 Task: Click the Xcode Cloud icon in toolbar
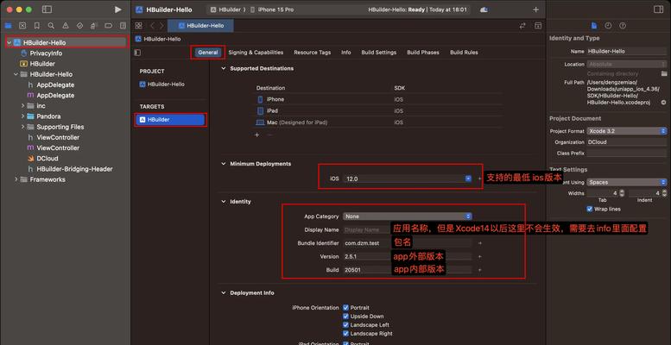(484, 9)
